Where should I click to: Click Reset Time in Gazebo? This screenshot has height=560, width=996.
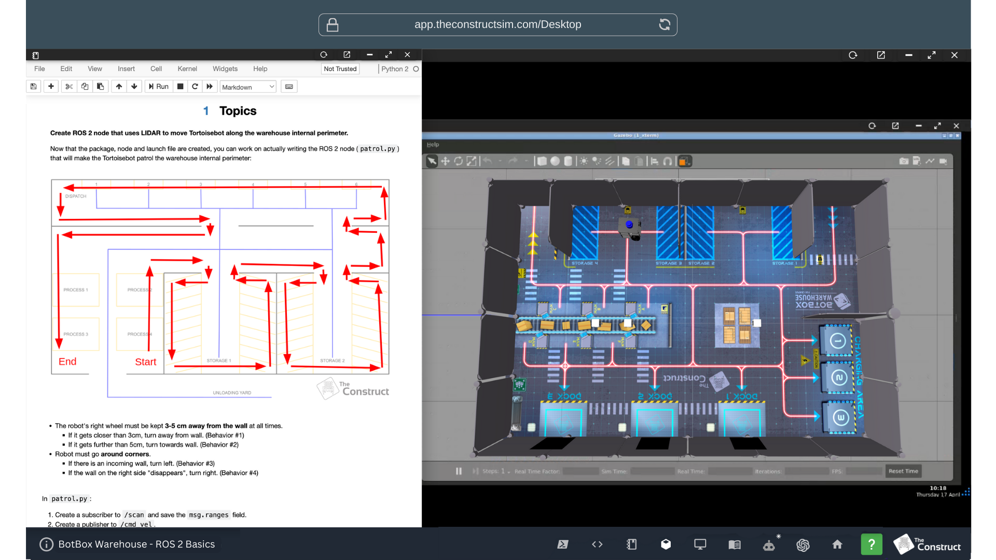click(903, 471)
